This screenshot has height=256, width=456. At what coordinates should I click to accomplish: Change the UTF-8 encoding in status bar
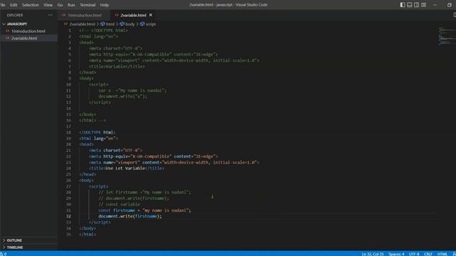(x=414, y=254)
